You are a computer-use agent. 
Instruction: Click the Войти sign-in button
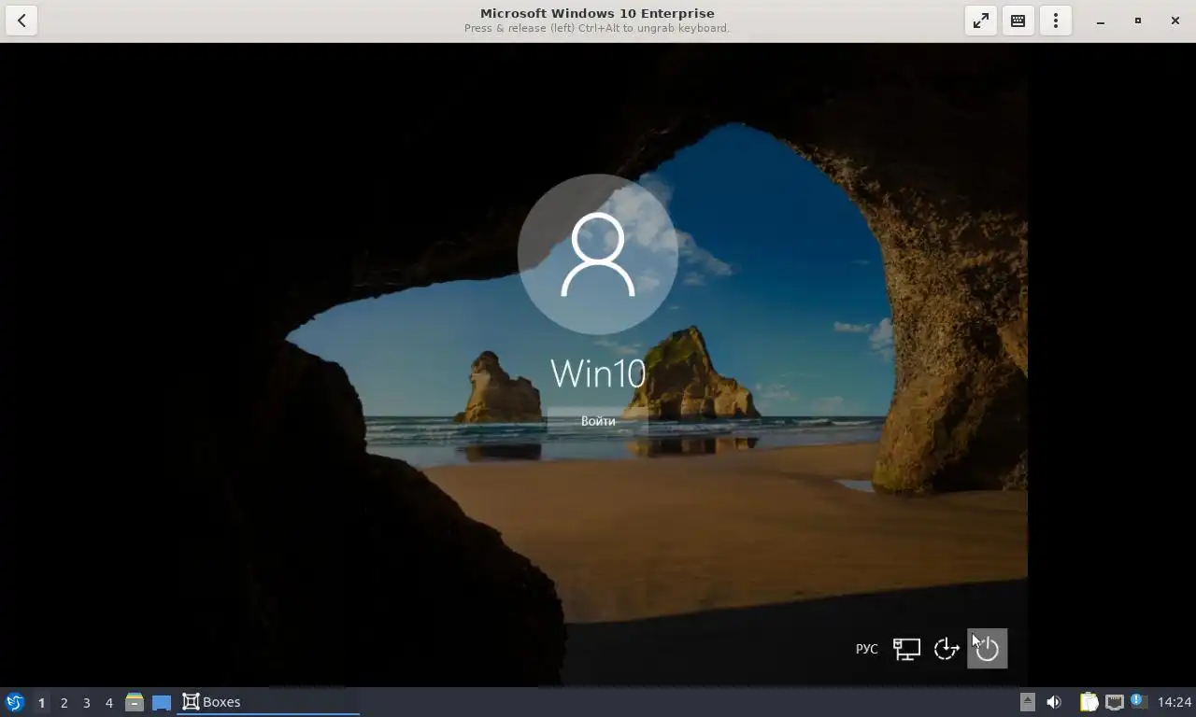point(598,421)
